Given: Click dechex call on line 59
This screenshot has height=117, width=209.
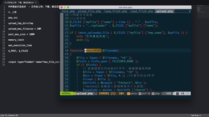Looking at the screenshot, I should click(x=107, y=90).
